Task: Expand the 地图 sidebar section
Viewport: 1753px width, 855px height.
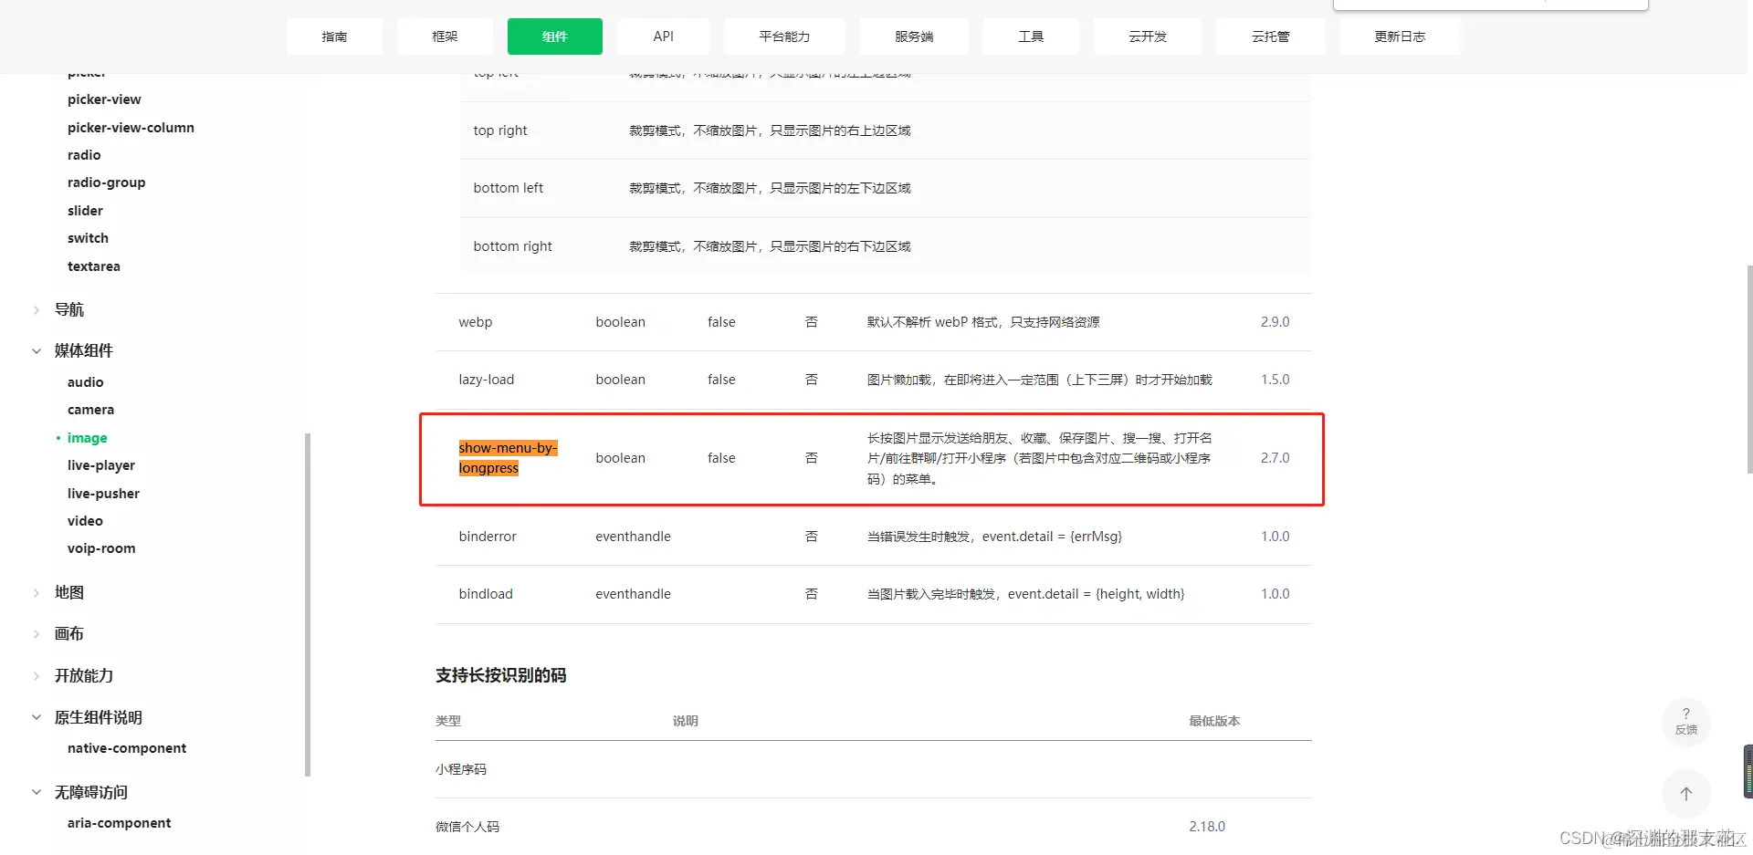Action: point(68,592)
